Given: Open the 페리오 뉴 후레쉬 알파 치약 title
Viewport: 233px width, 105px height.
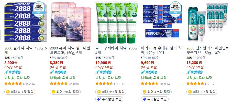Looking at the screenshot, I should click(x=161, y=50).
